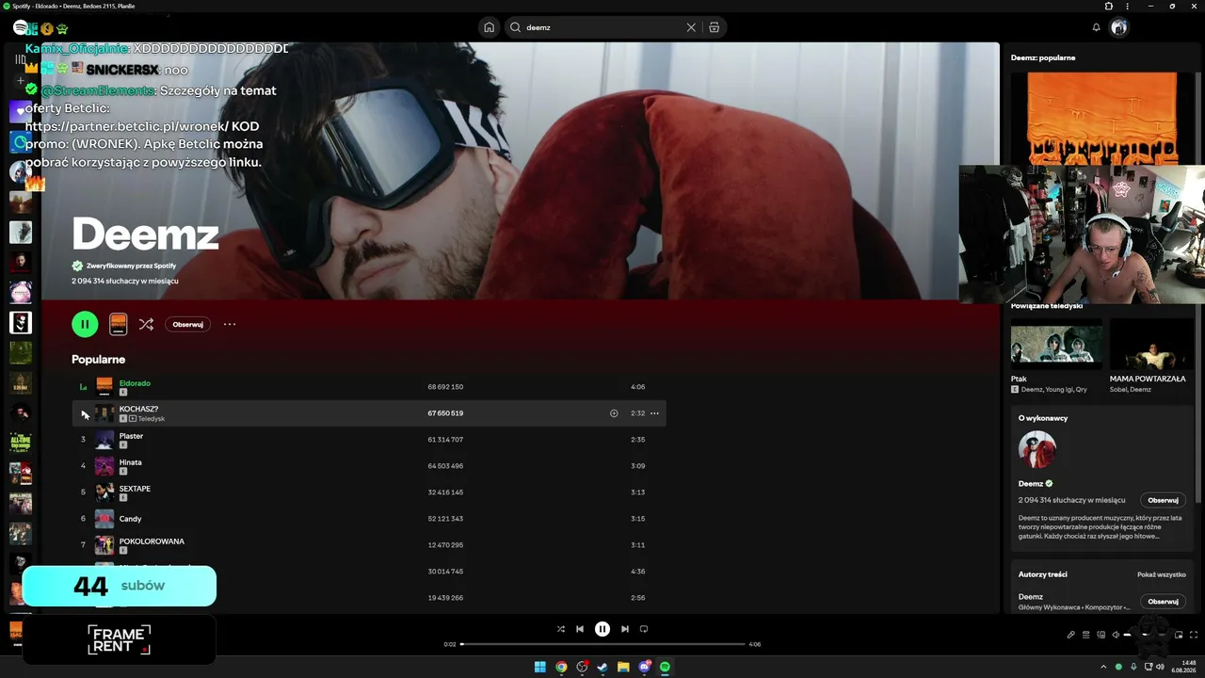Show lyrics with the microphone icon

1070,635
